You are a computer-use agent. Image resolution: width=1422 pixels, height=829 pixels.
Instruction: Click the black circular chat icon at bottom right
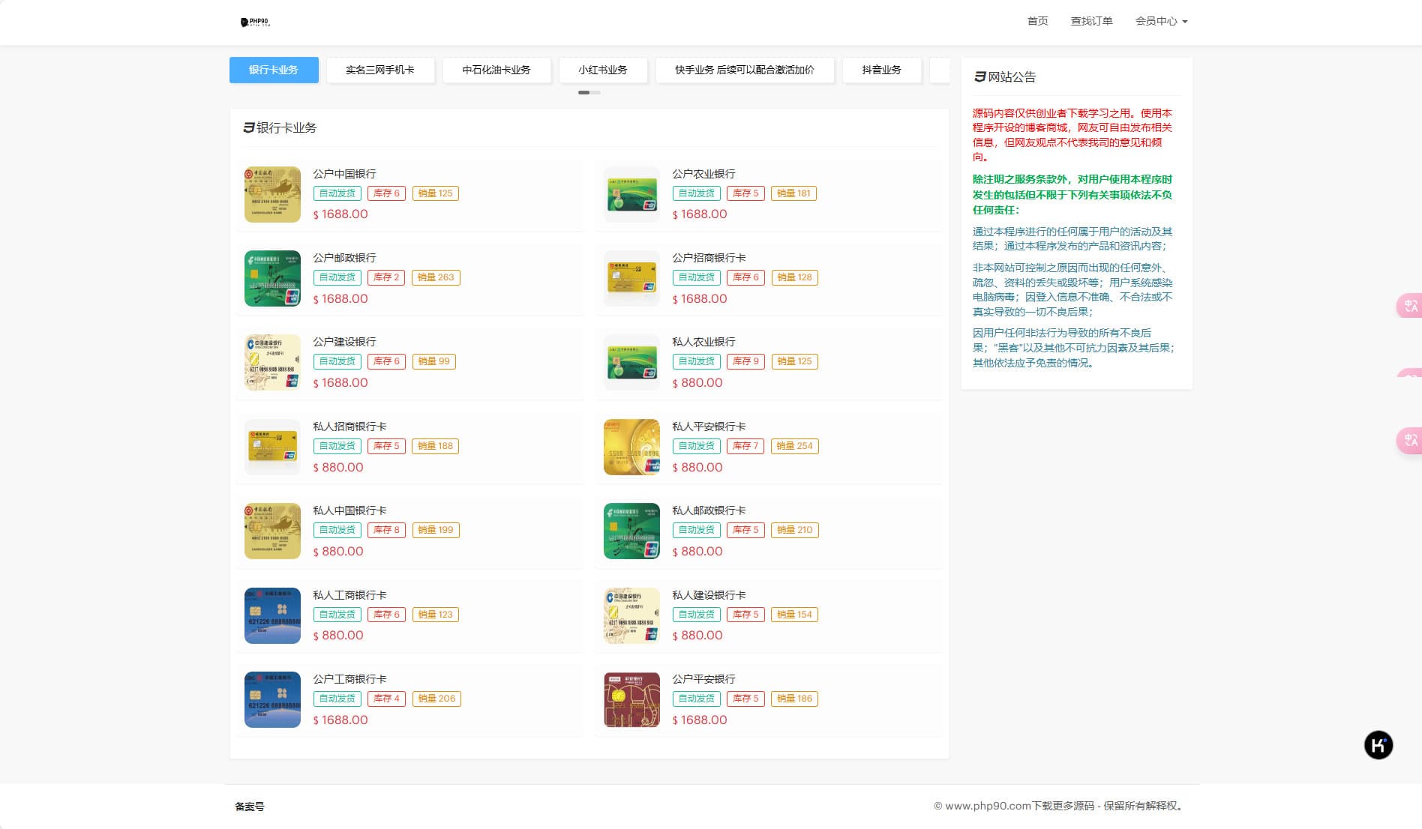[x=1378, y=745]
